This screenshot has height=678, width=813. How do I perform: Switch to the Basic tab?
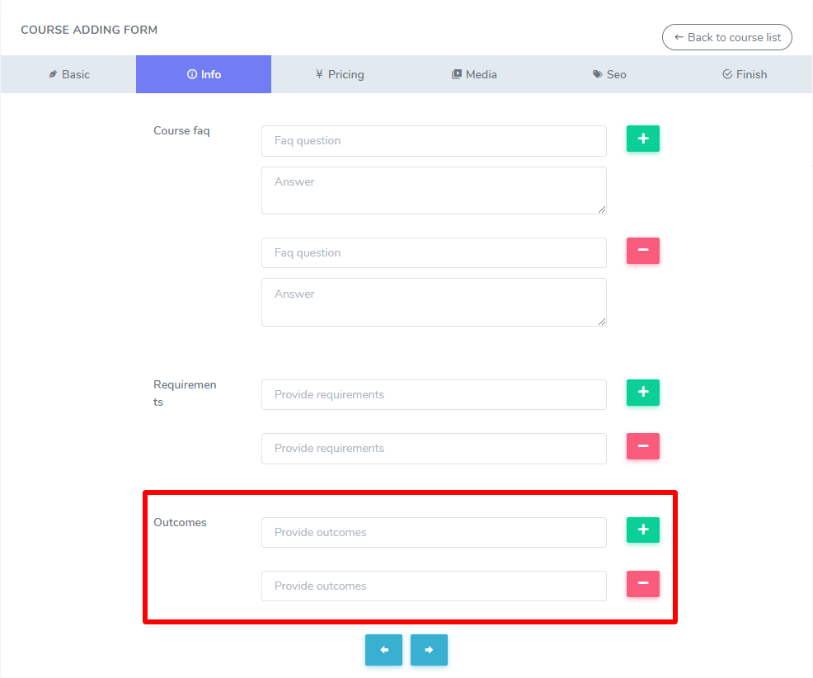coord(68,74)
